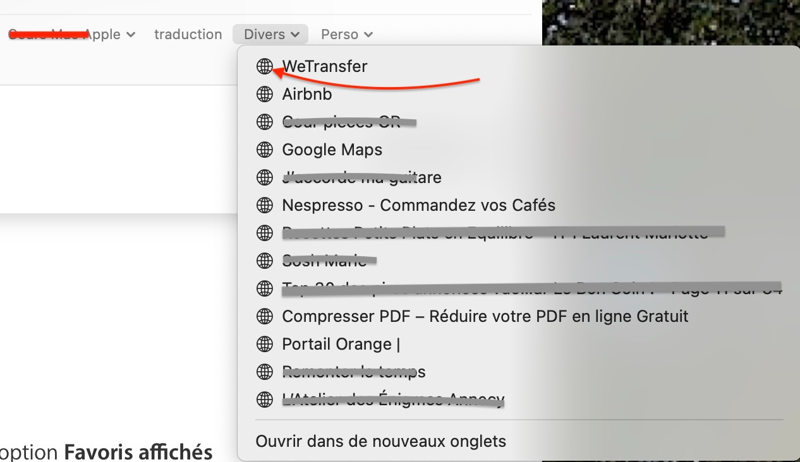Open the traduction favorite in the bar
Screen dimensions: 800x462
coord(188,35)
